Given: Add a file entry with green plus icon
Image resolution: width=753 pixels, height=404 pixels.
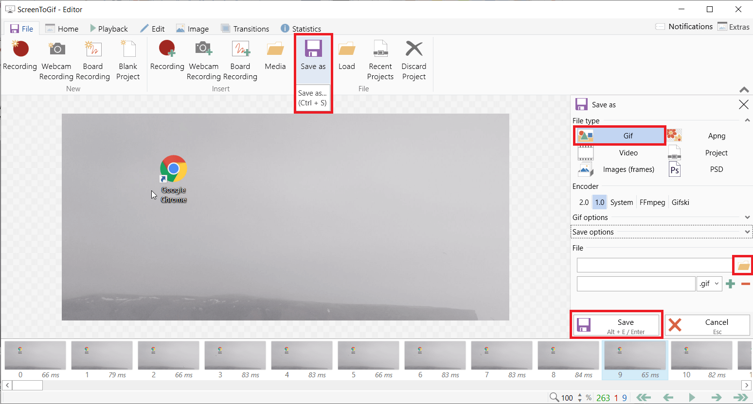Looking at the screenshot, I should coord(730,284).
